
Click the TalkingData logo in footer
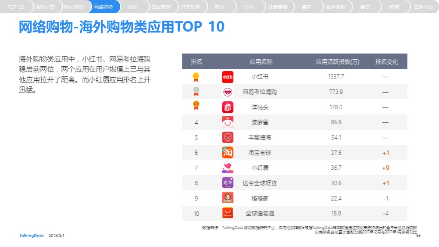[31, 235]
